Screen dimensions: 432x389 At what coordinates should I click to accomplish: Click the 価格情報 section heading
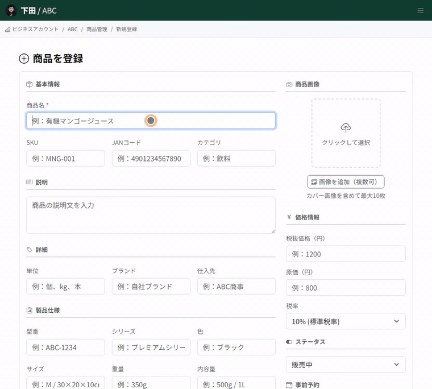[307, 217]
